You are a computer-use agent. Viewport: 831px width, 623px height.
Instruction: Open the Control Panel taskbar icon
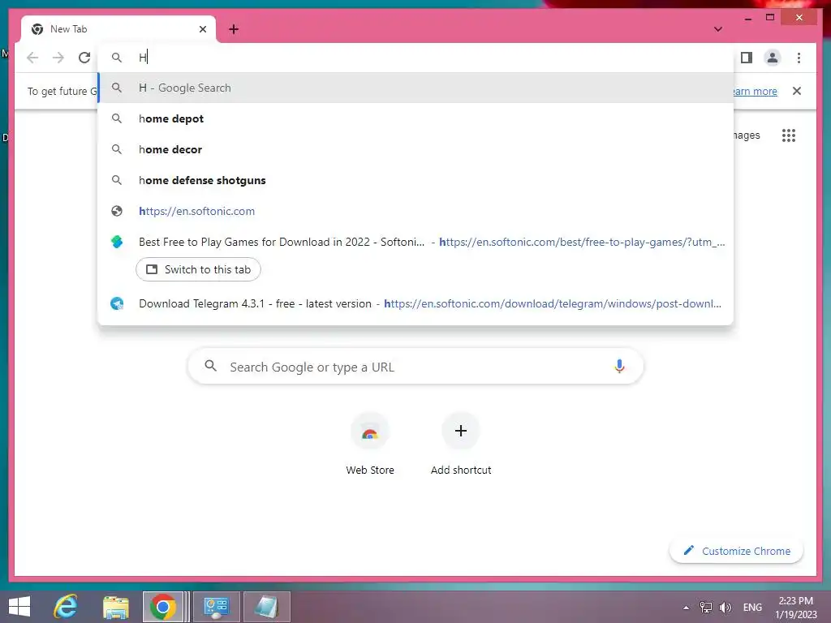click(216, 607)
